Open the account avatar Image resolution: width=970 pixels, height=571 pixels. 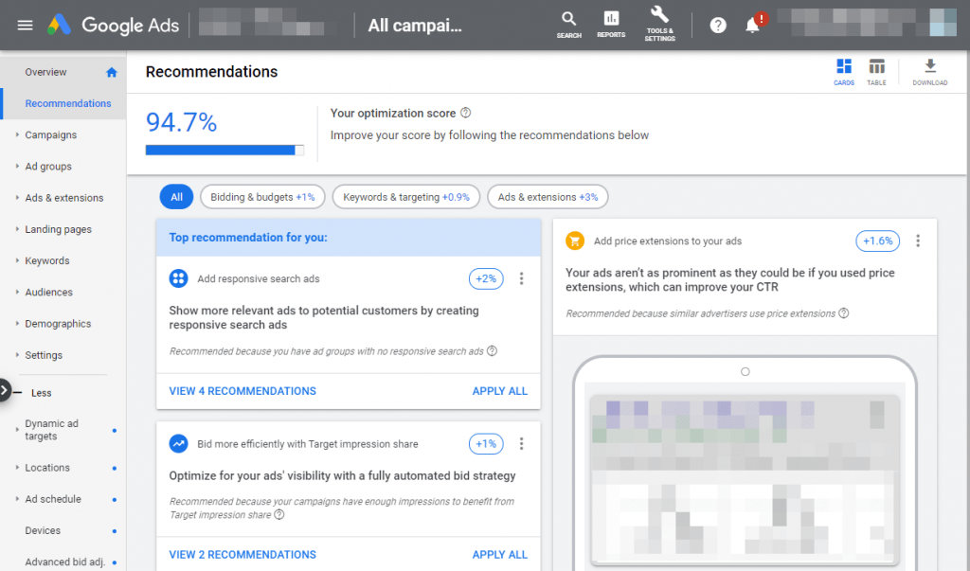(x=943, y=23)
